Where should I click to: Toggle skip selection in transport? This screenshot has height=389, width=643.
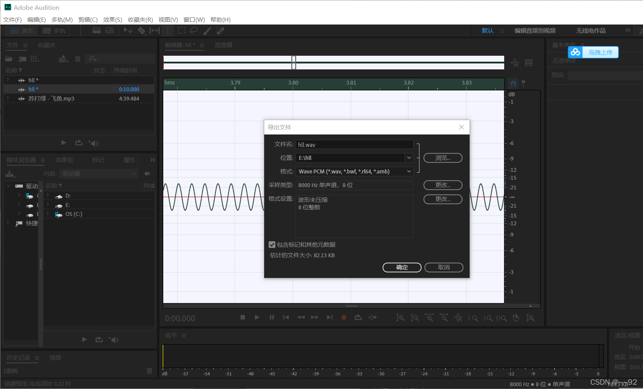(373, 317)
